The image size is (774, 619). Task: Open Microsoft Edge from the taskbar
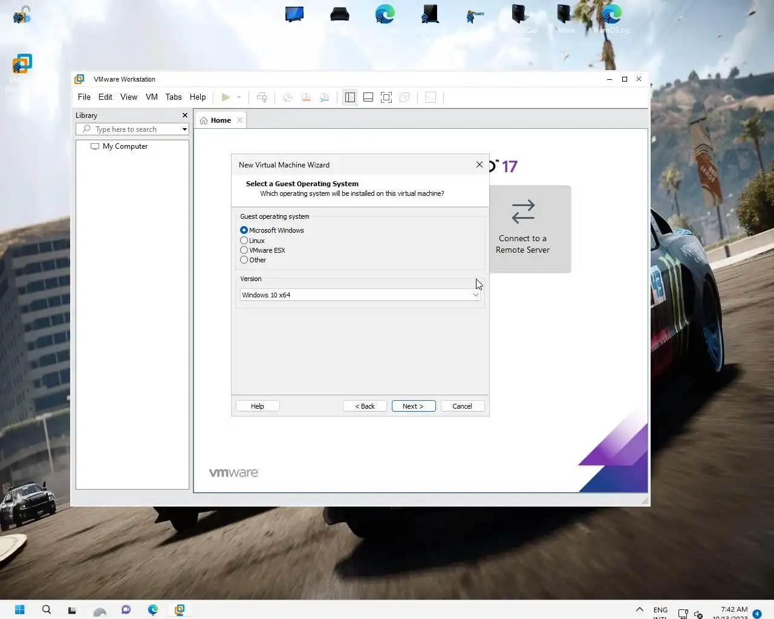click(x=153, y=609)
